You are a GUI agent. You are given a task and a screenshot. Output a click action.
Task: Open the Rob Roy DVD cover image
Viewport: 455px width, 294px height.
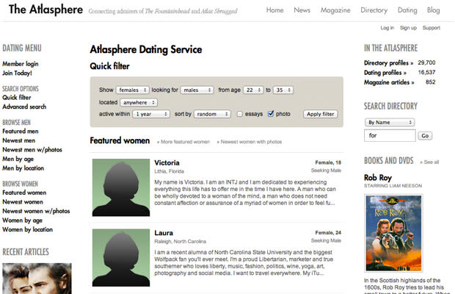(x=393, y=233)
